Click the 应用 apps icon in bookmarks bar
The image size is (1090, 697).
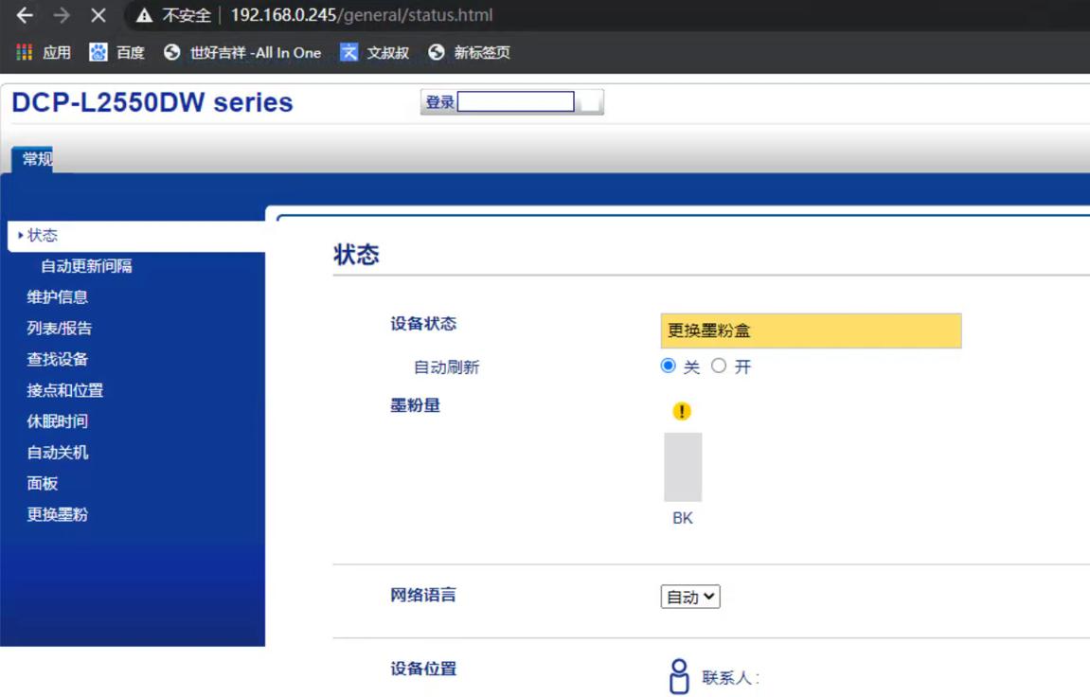[x=23, y=52]
